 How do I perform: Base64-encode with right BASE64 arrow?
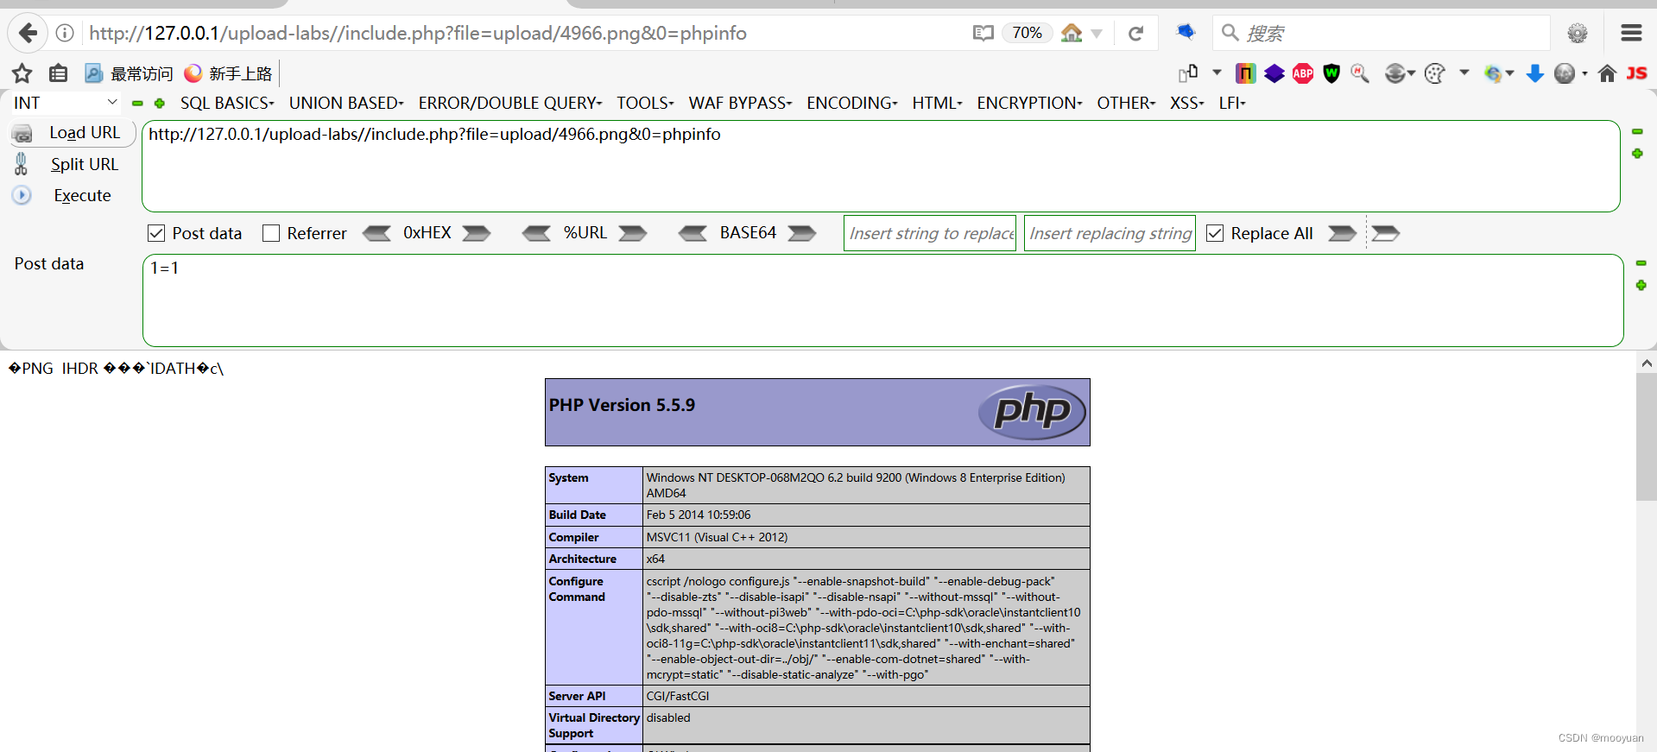click(x=802, y=233)
